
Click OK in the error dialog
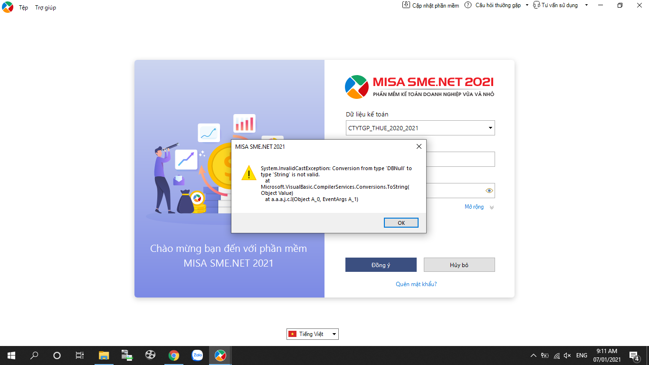[401, 223]
